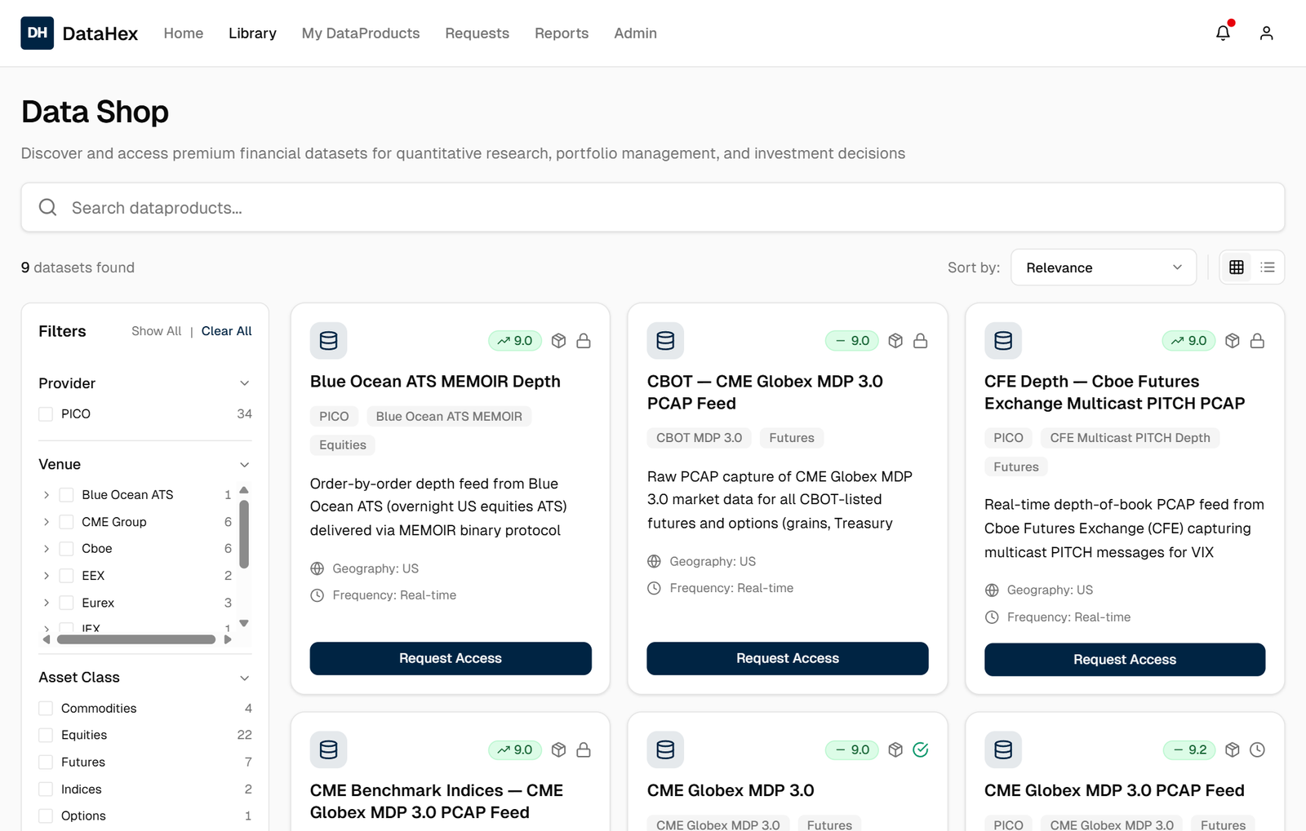Check the PICO provider checkbox
The height and width of the screenshot is (831, 1306).
pyautogui.click(x=46, y=414)
